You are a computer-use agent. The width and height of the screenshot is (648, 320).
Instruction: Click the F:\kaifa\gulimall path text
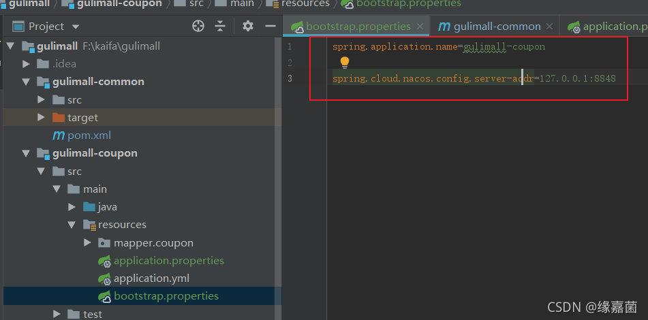[x=122, y=46]
